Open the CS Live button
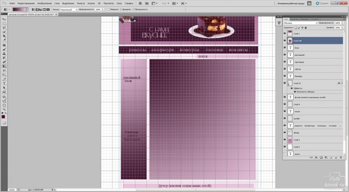Image resolution: width=349 pixels, height=192 pixels. pyautogui.click(x=322, y=3)
